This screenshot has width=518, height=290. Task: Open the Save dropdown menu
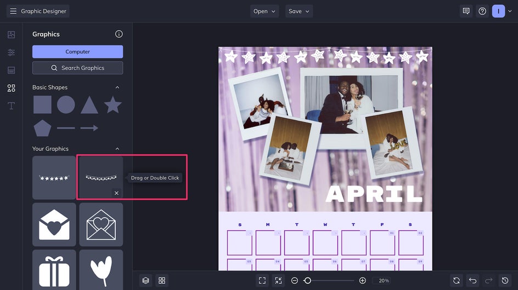click(299, 11)
